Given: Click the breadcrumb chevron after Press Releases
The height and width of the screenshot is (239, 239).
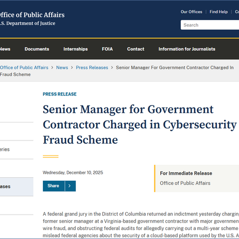Looking at the screenshot, I should pyautogui.click(x=112, y=68).
